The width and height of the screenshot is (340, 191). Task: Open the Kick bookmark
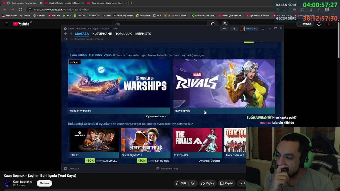pyautogui.click(x=67, y=16)
